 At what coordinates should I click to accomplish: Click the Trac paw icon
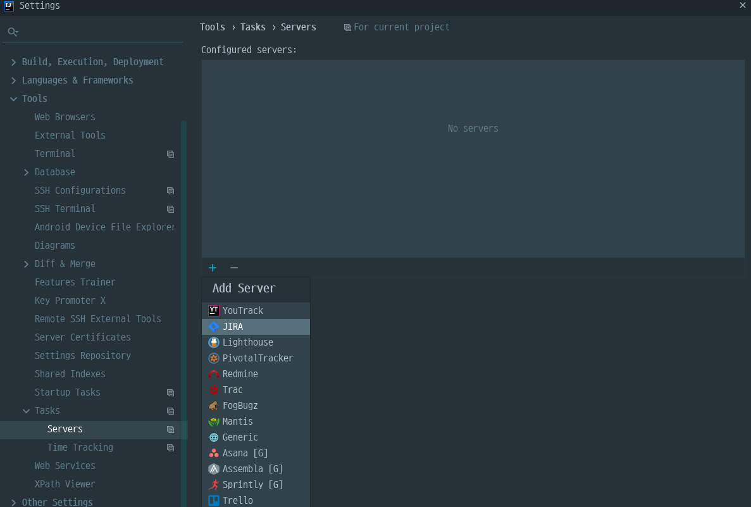pyautogui.click(x=214, y=390)
